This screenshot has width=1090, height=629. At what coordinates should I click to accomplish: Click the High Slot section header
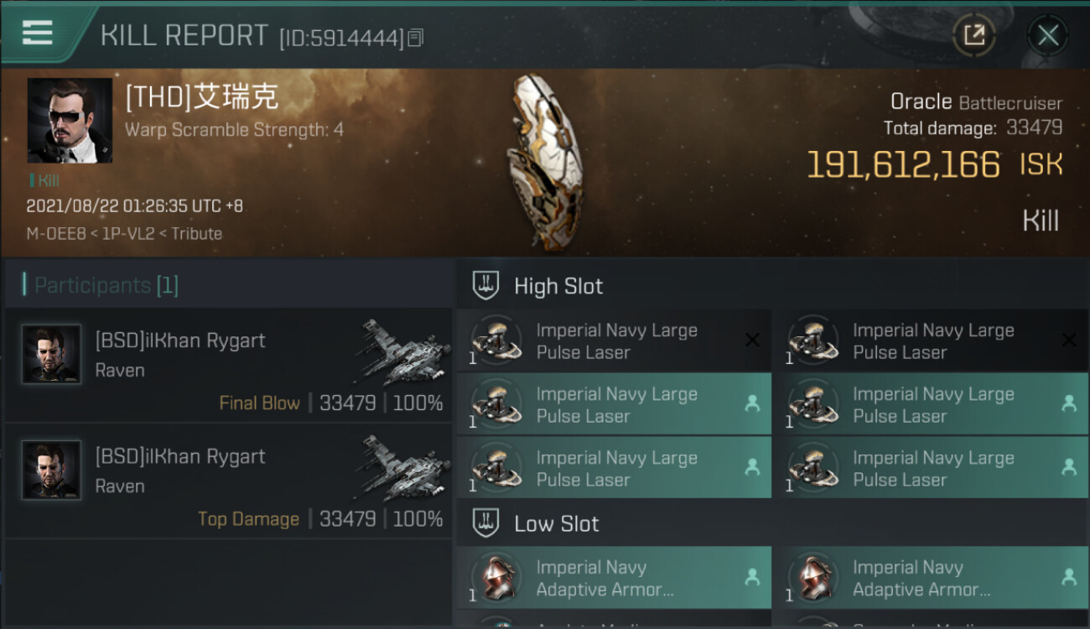(x=558, y=286)
